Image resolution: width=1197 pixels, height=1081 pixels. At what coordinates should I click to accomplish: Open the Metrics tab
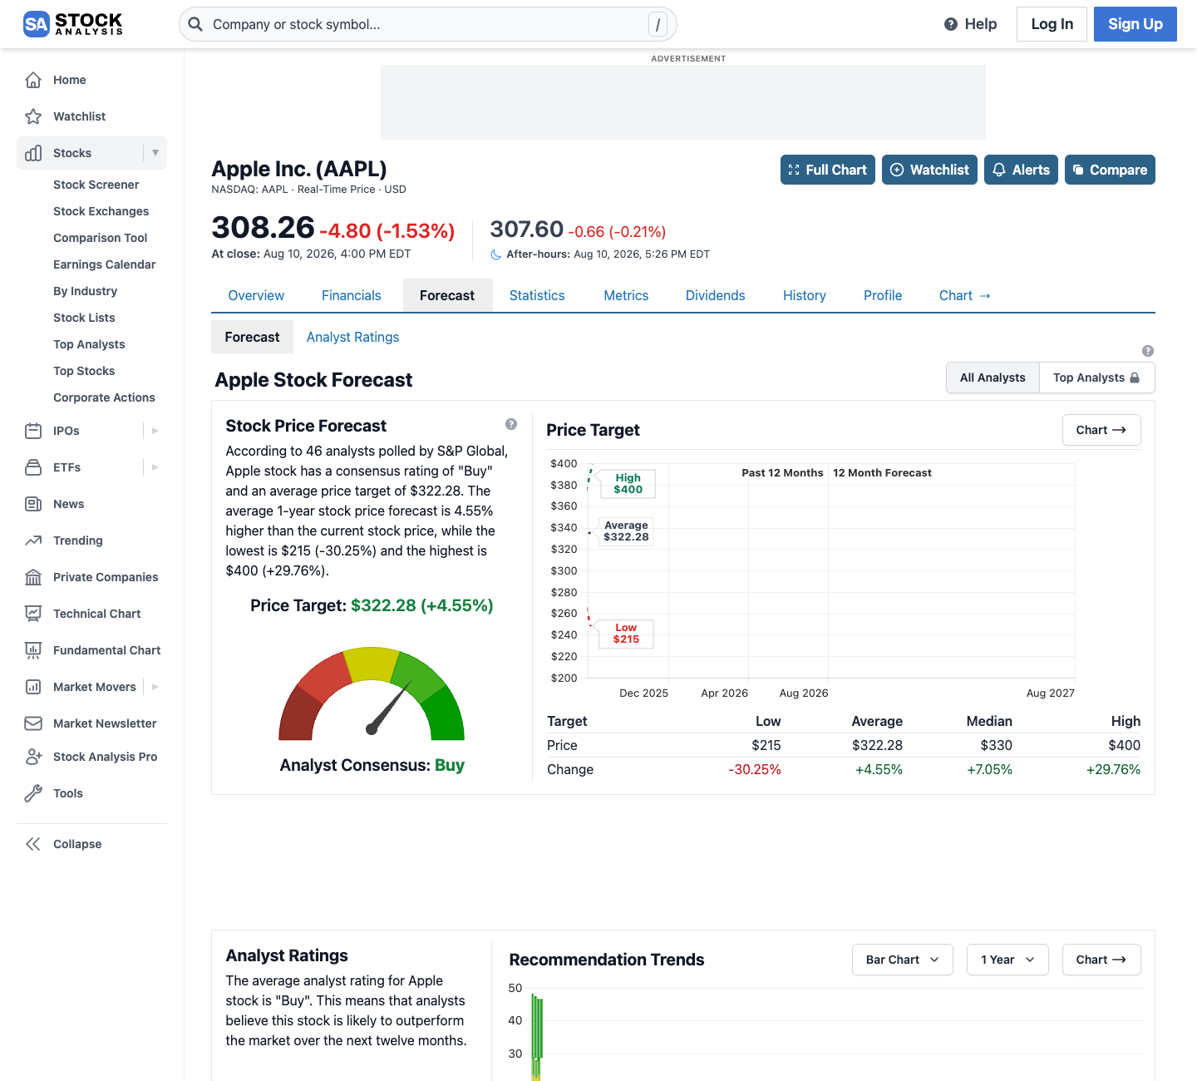point(626,295)
